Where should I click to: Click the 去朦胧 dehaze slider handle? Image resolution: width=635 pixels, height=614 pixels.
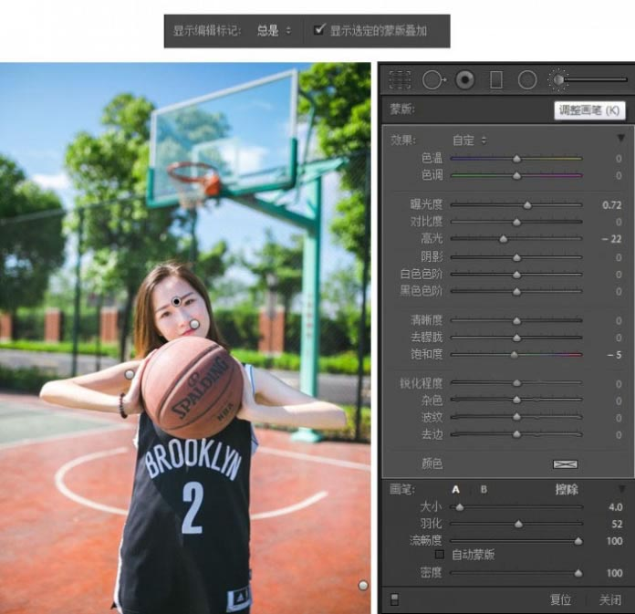(516, 338)
